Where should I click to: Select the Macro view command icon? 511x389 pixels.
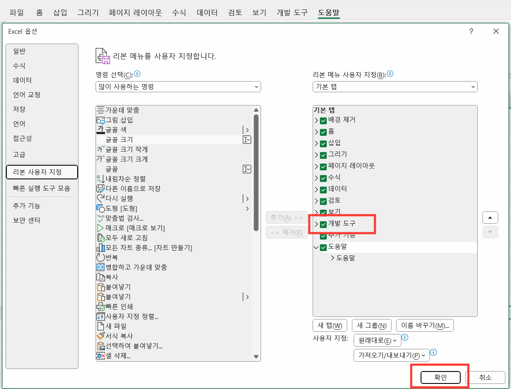(101, 228)
